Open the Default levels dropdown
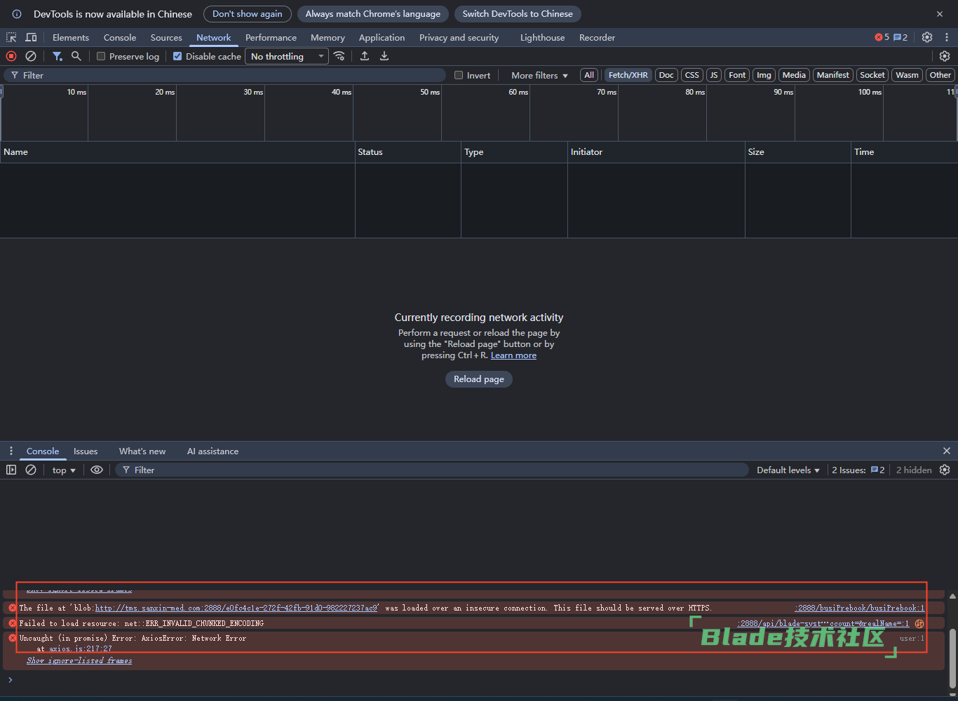The width and height of the screenshot is (958, 701). tap(788, 470)
